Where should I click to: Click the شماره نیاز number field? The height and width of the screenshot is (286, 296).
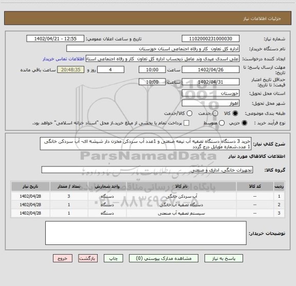pos(211,39)
